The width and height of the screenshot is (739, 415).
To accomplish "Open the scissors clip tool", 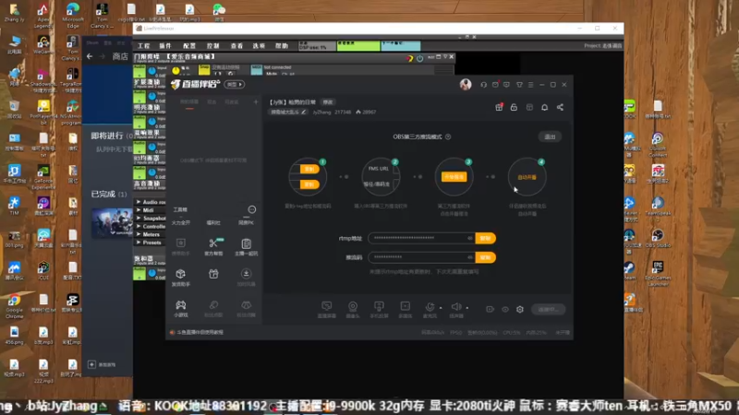I will point(213,243).
